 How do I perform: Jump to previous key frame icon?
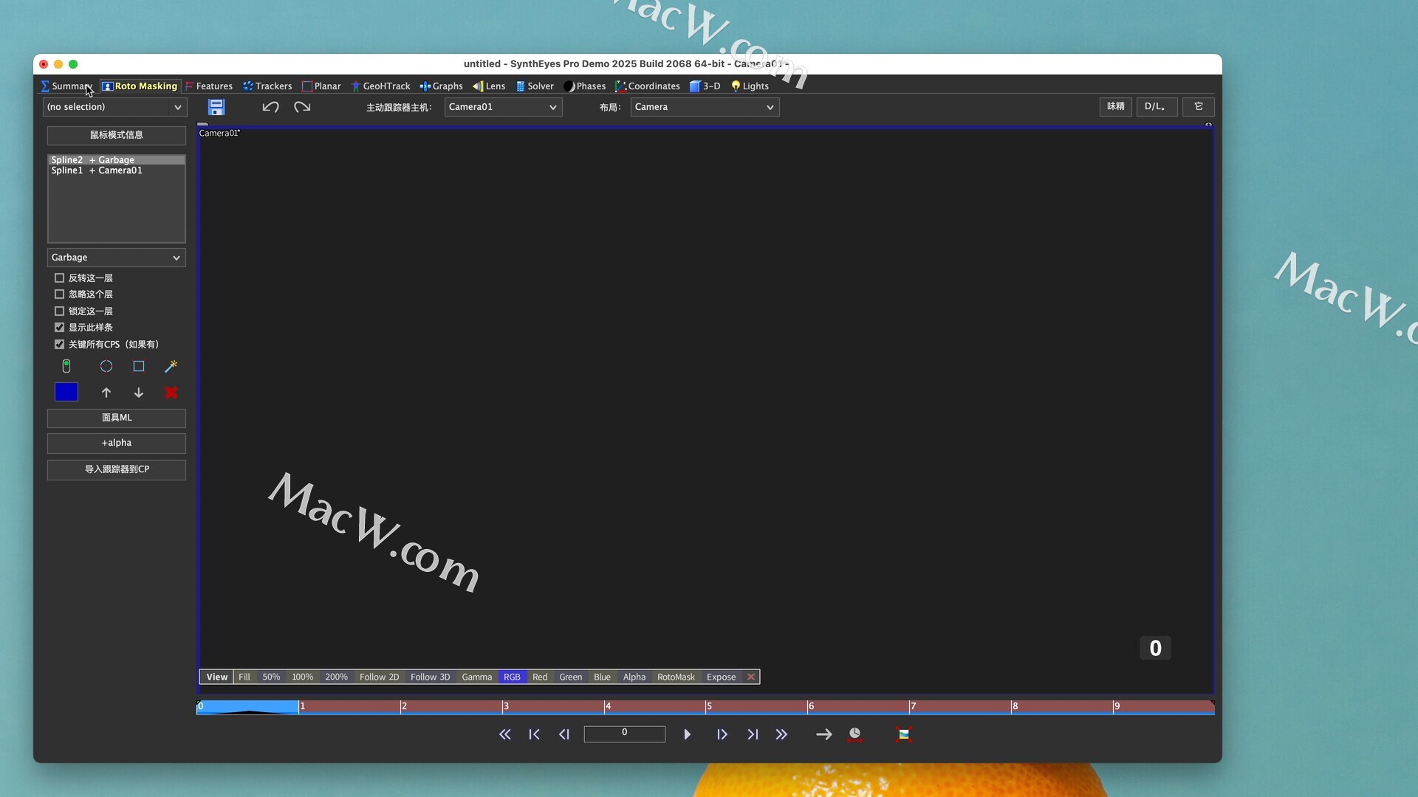(535, 734)
